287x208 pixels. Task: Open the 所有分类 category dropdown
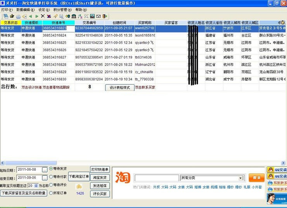[x=241, y=178]
